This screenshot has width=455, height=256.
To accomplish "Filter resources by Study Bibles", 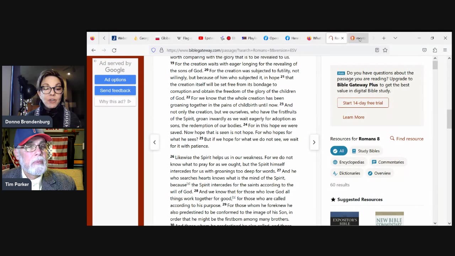I will click(366, 151).
